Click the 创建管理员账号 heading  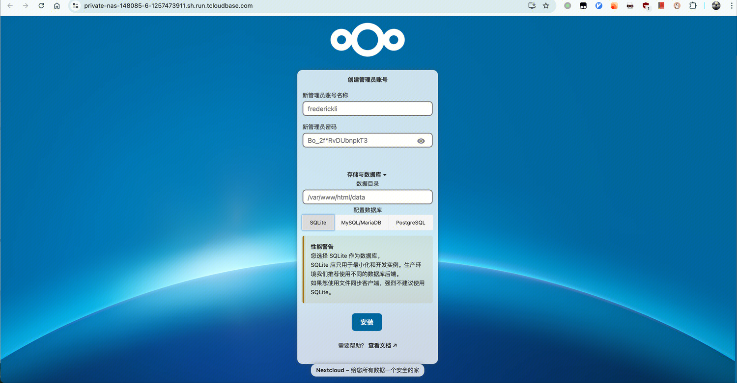[368, 79]
